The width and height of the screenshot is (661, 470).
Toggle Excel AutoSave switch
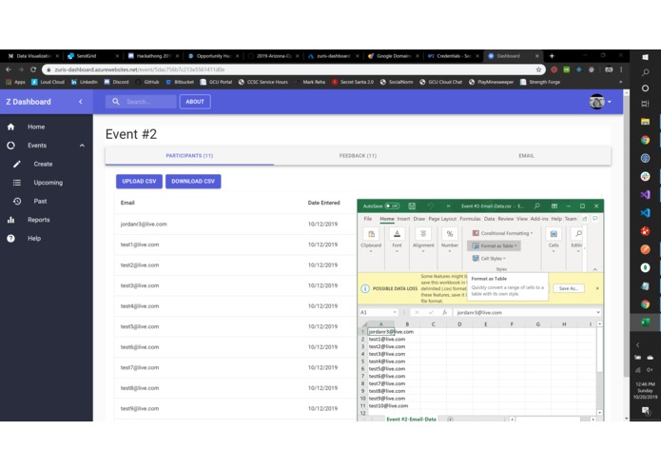(392, 206)
